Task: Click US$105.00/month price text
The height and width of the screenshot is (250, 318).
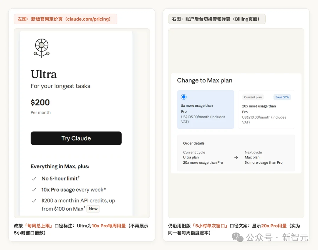Action: point(203,119)
